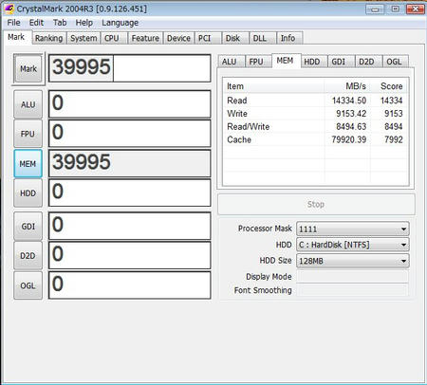
Task: Run the OGL benchmark button
Action: (x=28, y=285)
